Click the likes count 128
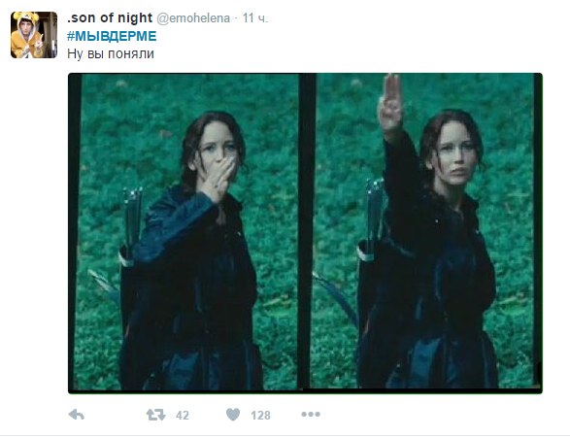570x437 pixels. click(260, 416)
